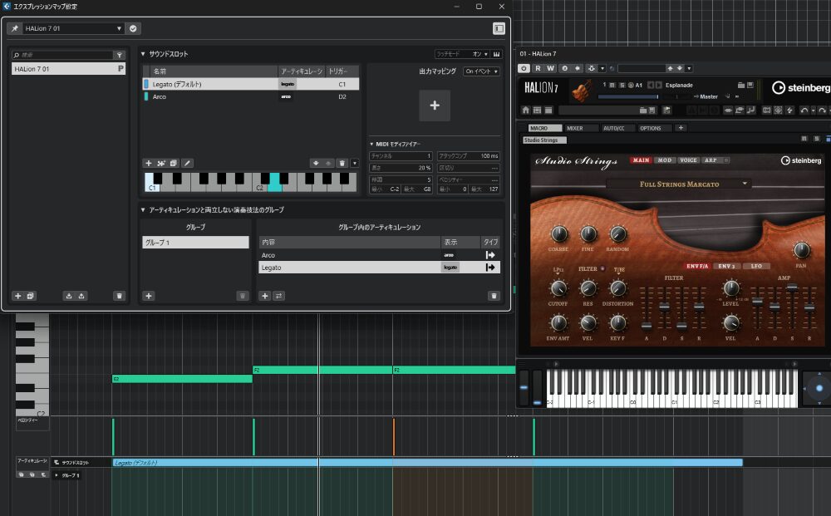Select the LFO button
Image resolution: width=831 pixels, height=516 pixels.
(755, 266)
